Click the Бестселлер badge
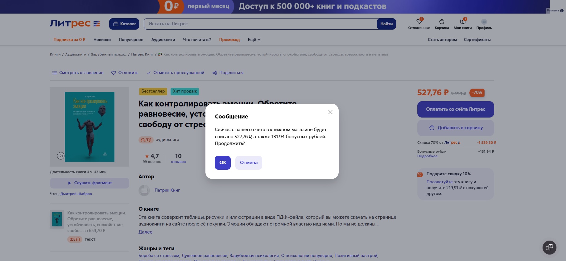Image resolution: width=566 pixels, height=261 pixels. [x=153, y=91]
